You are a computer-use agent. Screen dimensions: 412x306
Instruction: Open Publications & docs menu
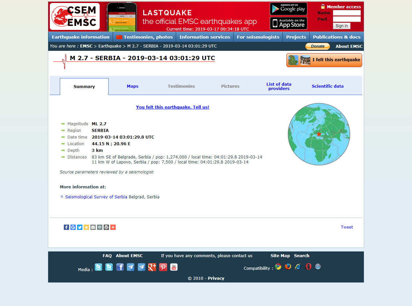337,37
